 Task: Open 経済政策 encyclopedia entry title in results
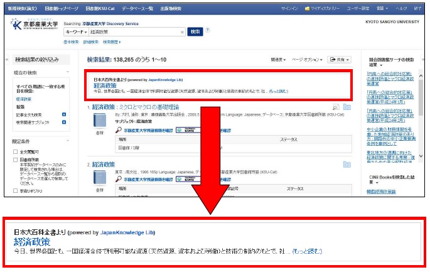(x=105, y=85)
